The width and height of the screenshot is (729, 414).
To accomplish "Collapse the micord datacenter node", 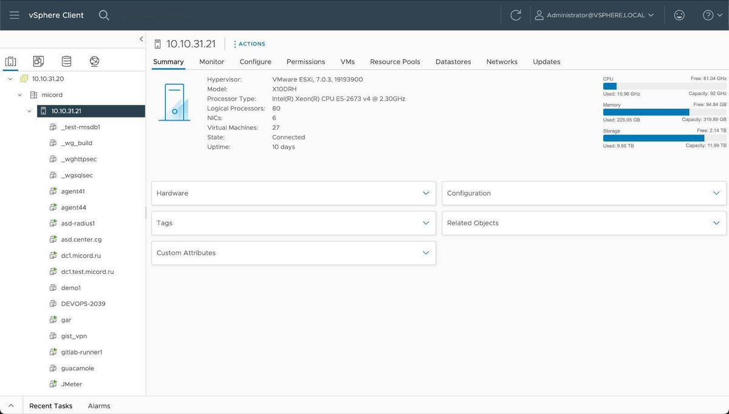I will [x=20, y=95].
